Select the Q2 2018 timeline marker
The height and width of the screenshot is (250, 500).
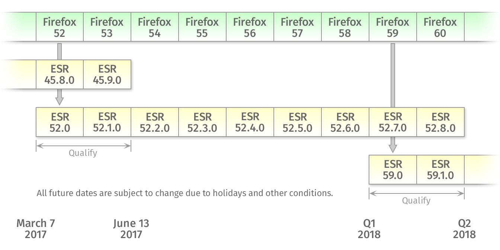pyautogui.click(x=464, y=229)
